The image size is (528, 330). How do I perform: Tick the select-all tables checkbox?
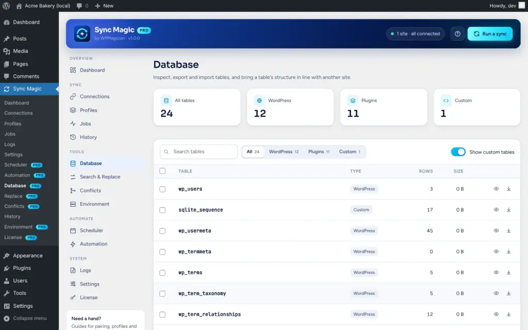[162, 171]
